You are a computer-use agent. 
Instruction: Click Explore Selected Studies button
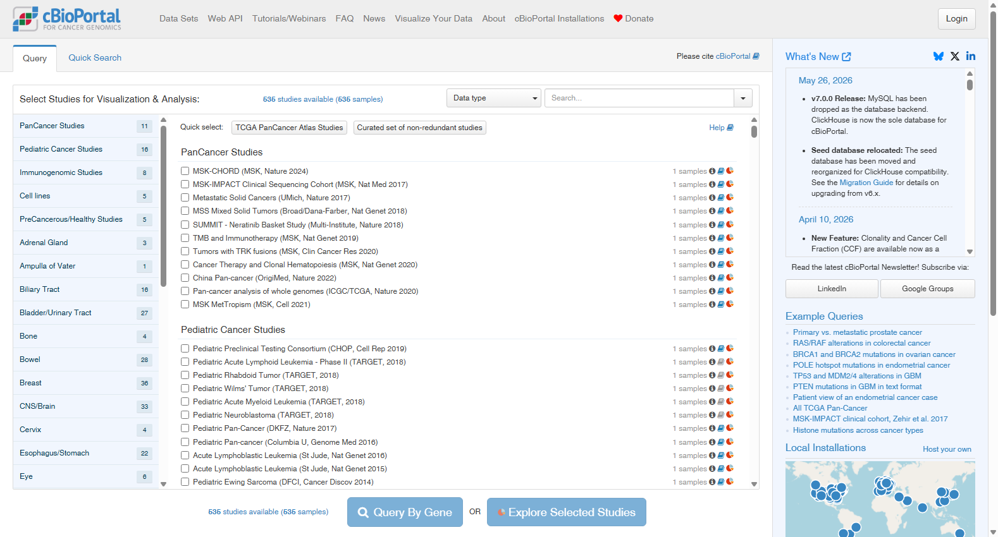click(x=566, y=512)
